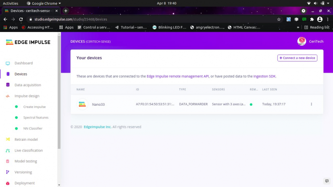
Task: Open Tutorial – sen... bookmark
Action: click(131, 28)
